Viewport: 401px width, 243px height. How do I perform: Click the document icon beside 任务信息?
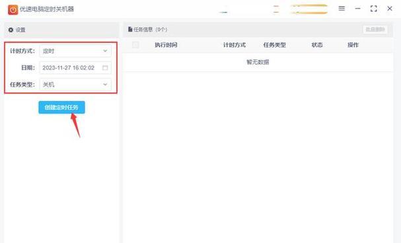pyautogui.click(x=130, y=30)
